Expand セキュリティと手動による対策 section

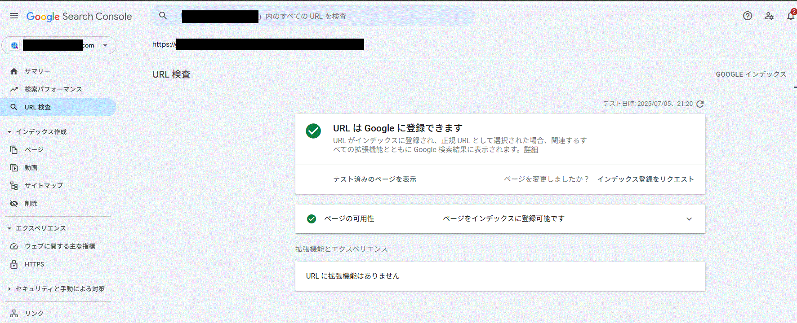(x=9, y=289)
